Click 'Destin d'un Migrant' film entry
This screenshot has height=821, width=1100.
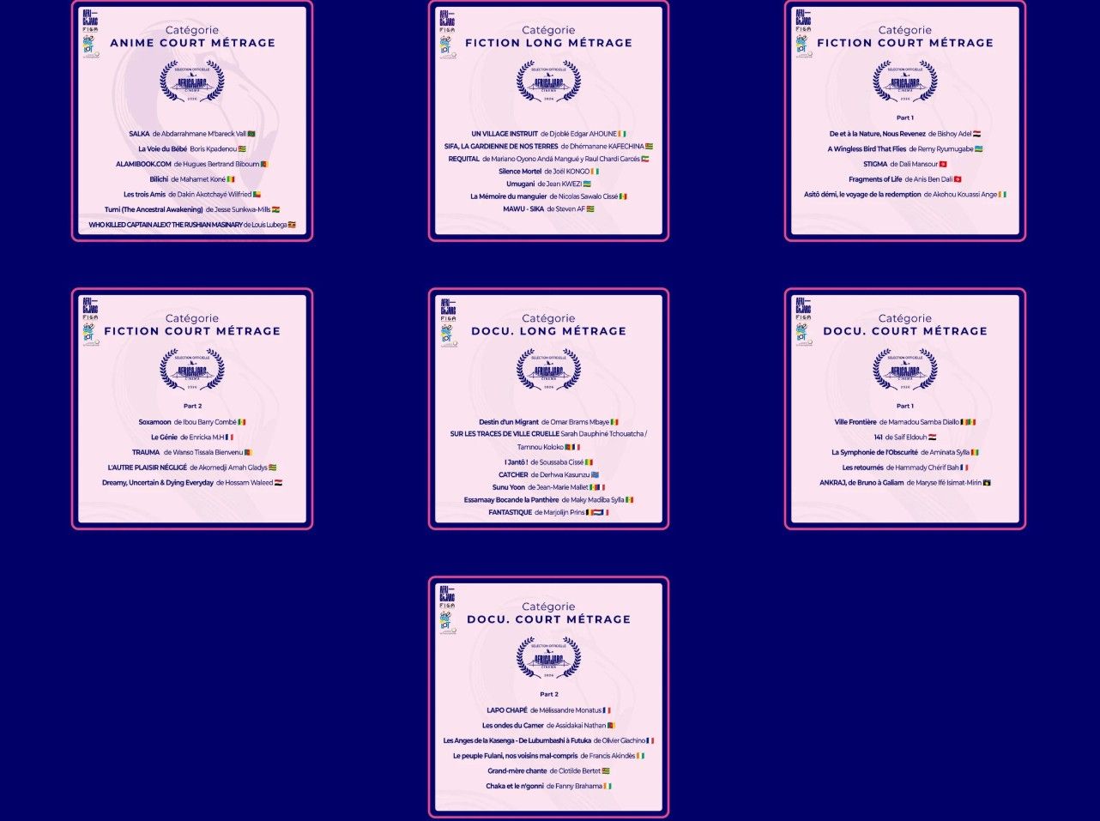point(548,422)
